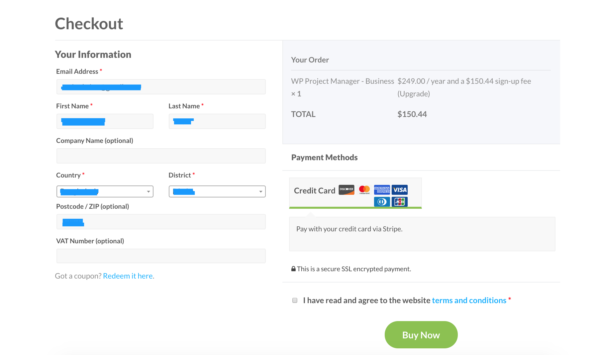Click the Diners Club icon
The image size is (598, 355).
(x=382, y=201)
